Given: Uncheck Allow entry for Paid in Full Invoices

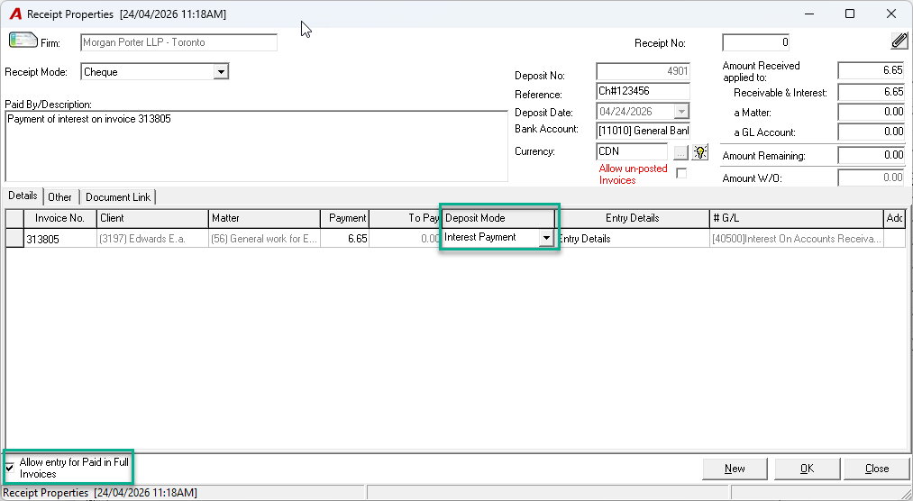Looking at the screenshot, I should 10,468.
